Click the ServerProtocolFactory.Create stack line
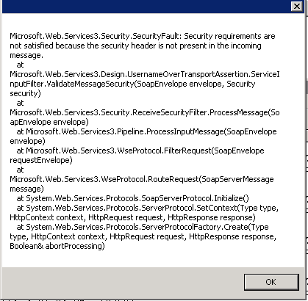 coord(143,227)
